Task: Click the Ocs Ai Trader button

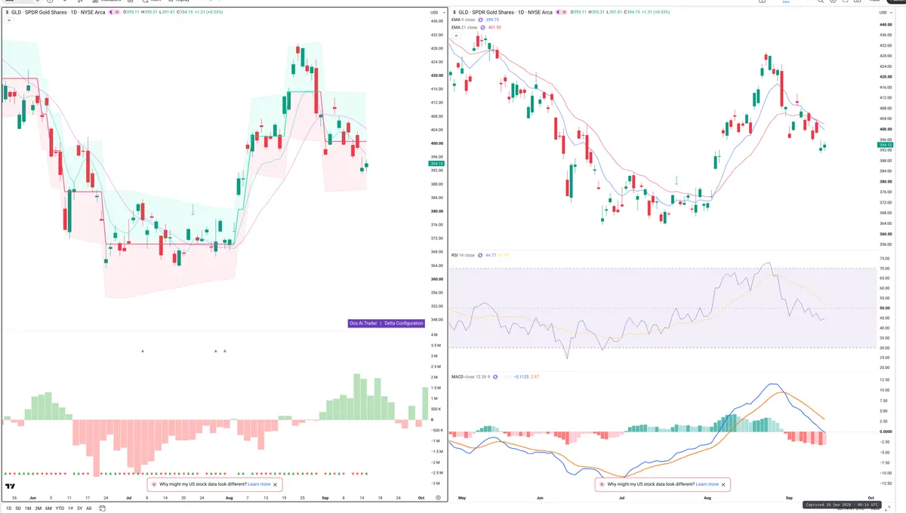Action: (x=363, y=323)
